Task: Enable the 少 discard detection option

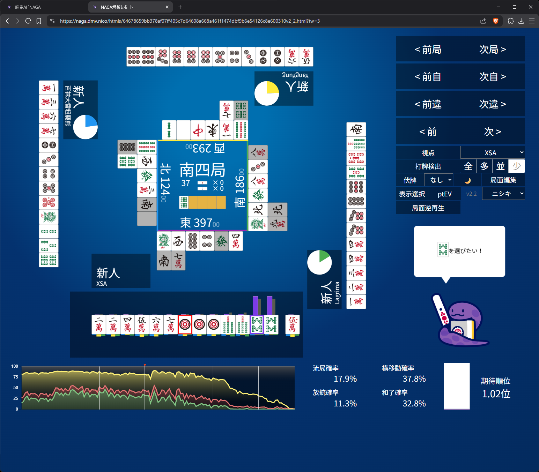Action: click(516, 166)
